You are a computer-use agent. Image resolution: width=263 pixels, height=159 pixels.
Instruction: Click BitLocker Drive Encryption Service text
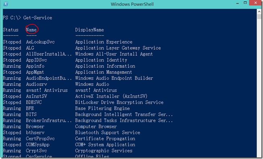pyautogui.click(x=119, y=102)
